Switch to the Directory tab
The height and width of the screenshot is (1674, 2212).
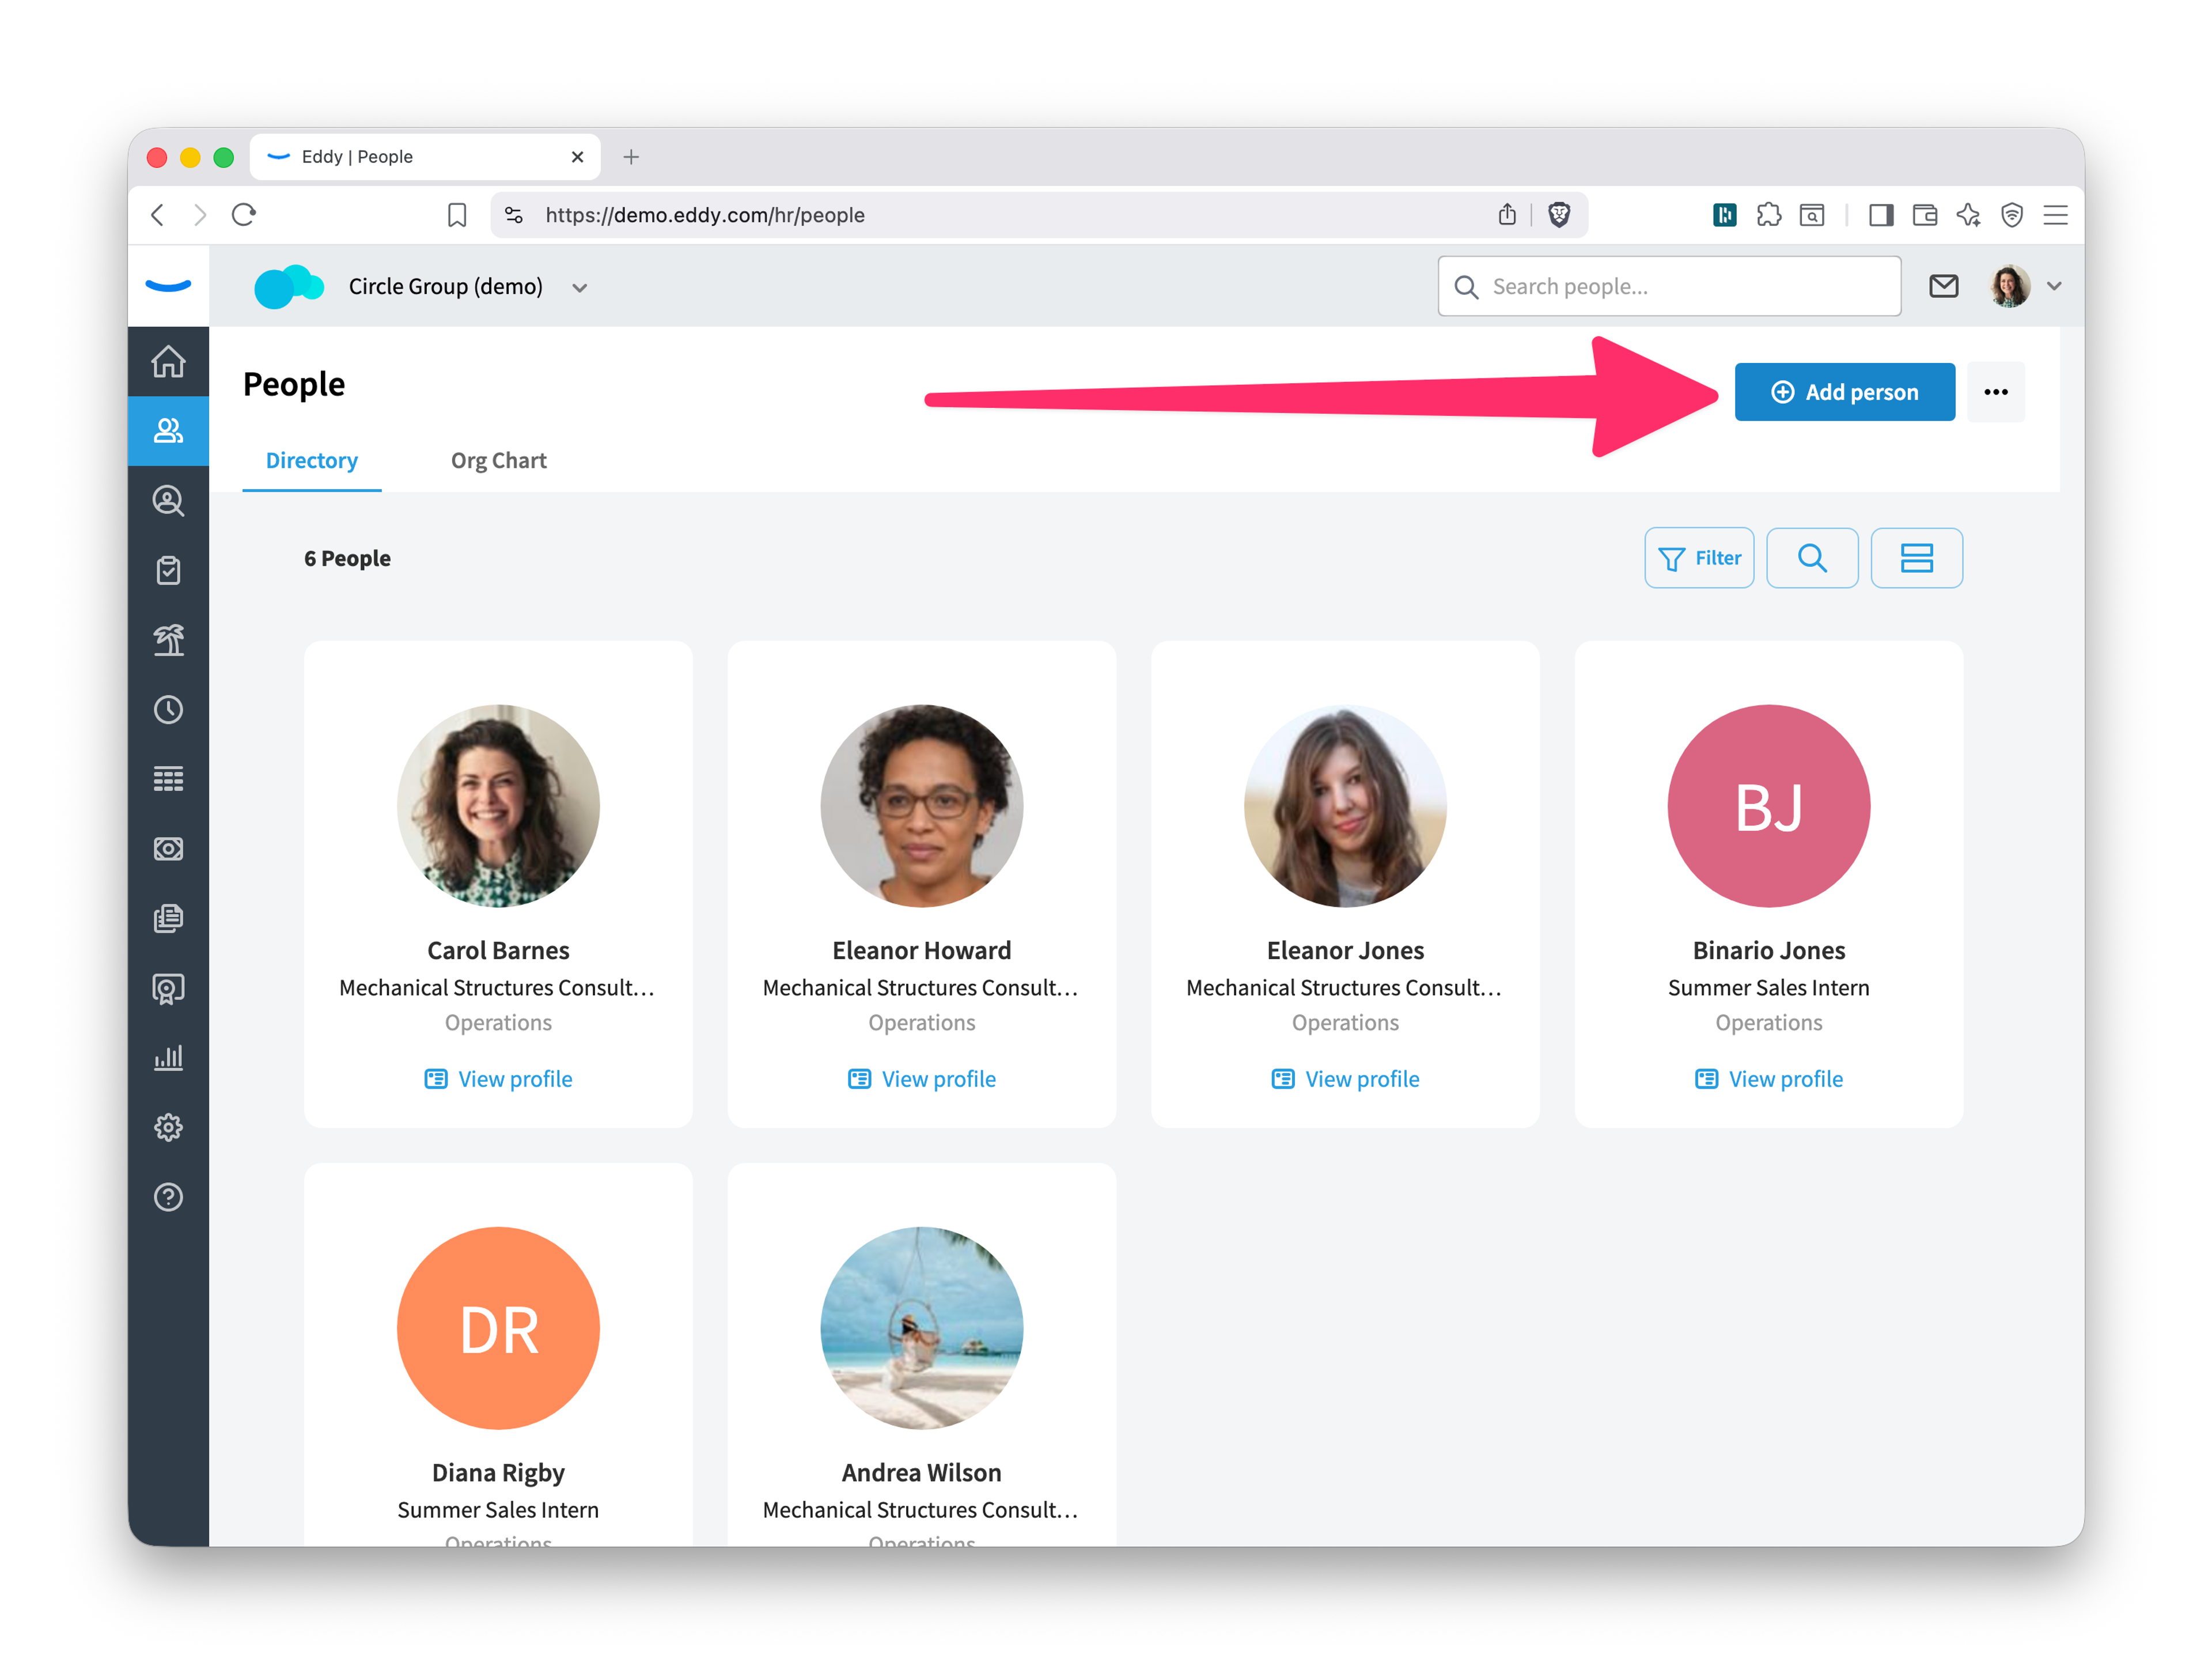tap(312, 461)
